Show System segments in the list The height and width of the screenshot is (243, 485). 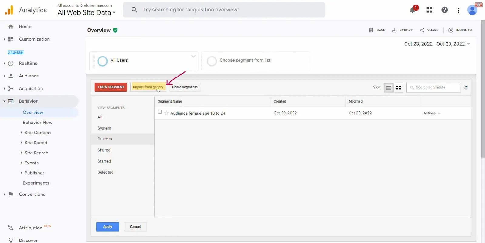coord(104,128)
